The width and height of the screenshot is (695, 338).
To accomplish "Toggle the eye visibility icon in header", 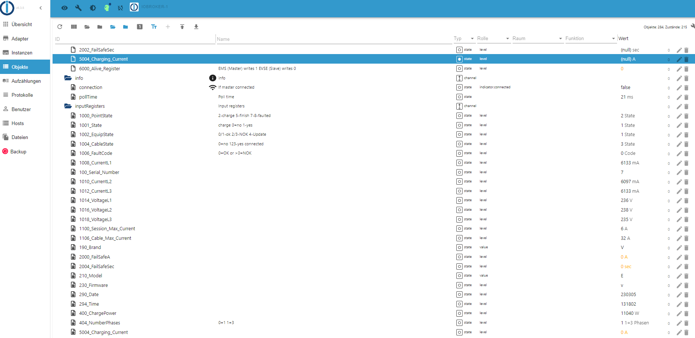I will click(x=64, y=8).
